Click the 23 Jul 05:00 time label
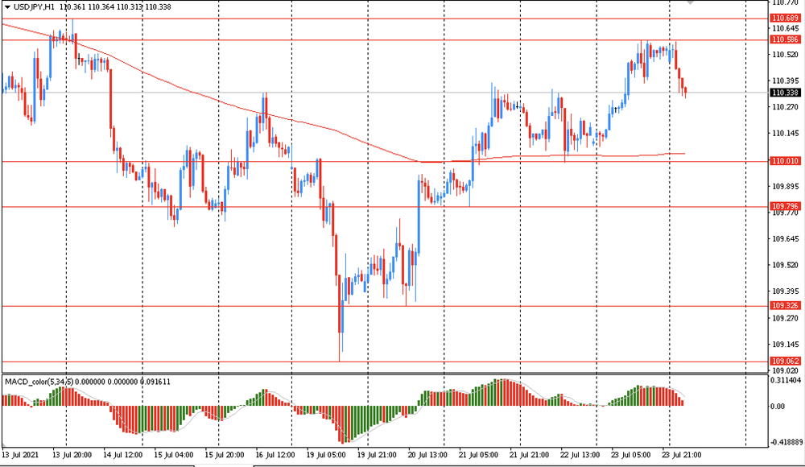The height and width of the screenshot is (467, 805). [631, 455]
